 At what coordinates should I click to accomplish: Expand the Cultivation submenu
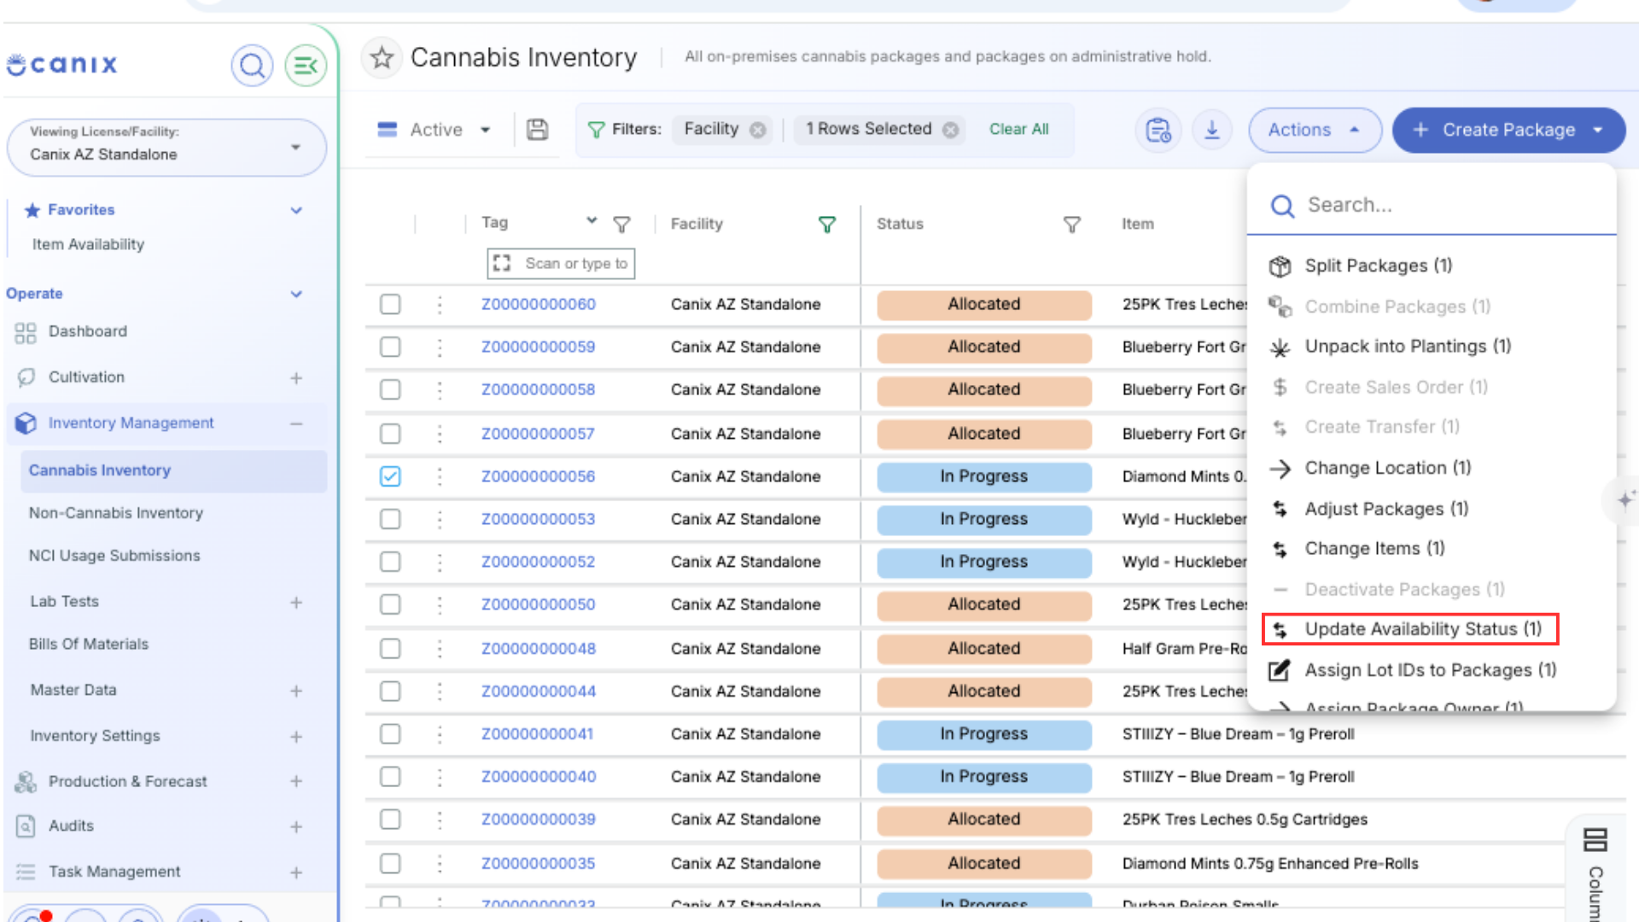pyautogui.click(x=296, y=378)
